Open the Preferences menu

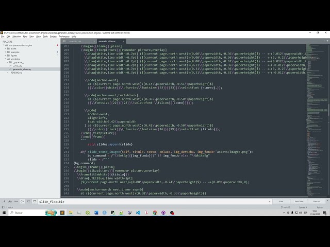coord(64,37)
